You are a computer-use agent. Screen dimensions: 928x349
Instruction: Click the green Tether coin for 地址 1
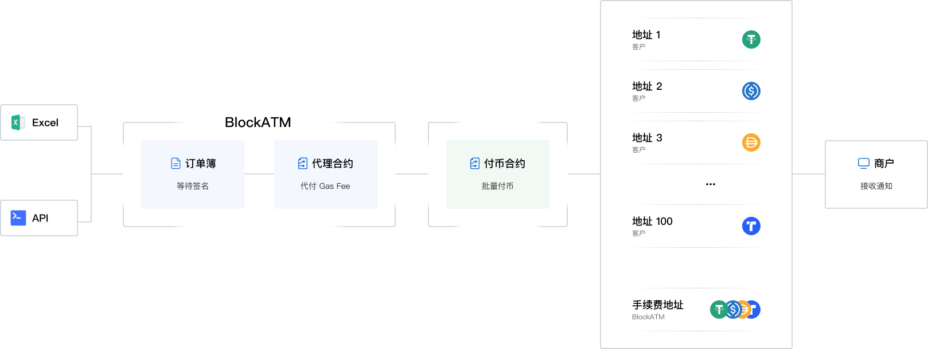click(751, 39)
